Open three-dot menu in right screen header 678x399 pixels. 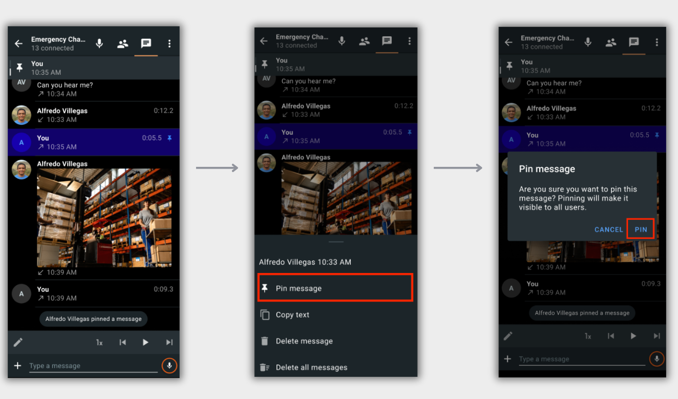click(657, 42)
